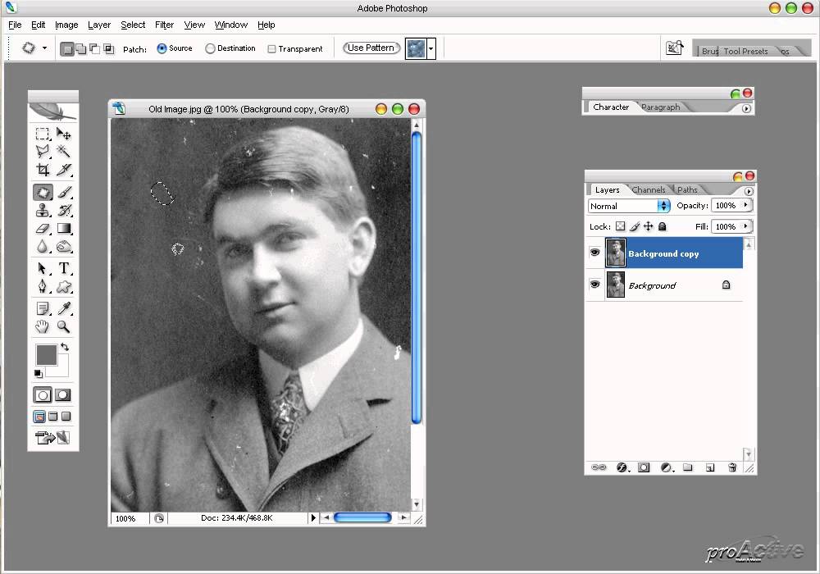Delete layer using trash icon
The image size is (820, 574).
[x=732, y=467]
